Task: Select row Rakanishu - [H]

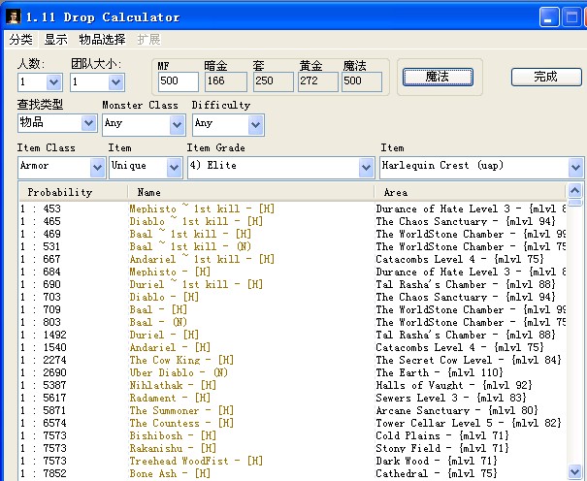Action: click(292, 448)
